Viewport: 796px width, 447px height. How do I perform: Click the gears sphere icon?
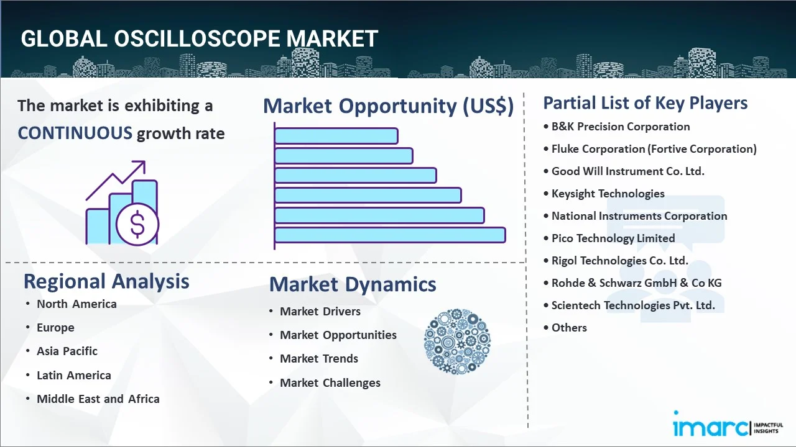(457, 341)
